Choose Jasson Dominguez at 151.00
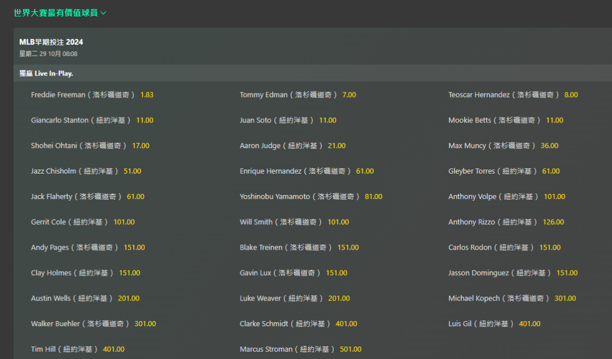The image size is (612, 359). pyautogui.click(x=513, y=272)
